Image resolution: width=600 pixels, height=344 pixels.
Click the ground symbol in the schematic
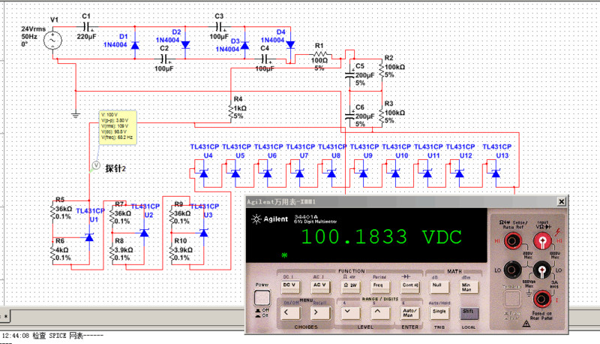(75, 114)
